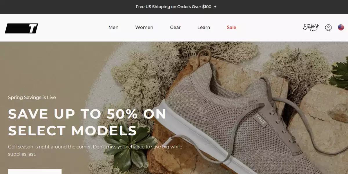
Task: Click the Save Up To 50% headline
Action: (87, 122)
